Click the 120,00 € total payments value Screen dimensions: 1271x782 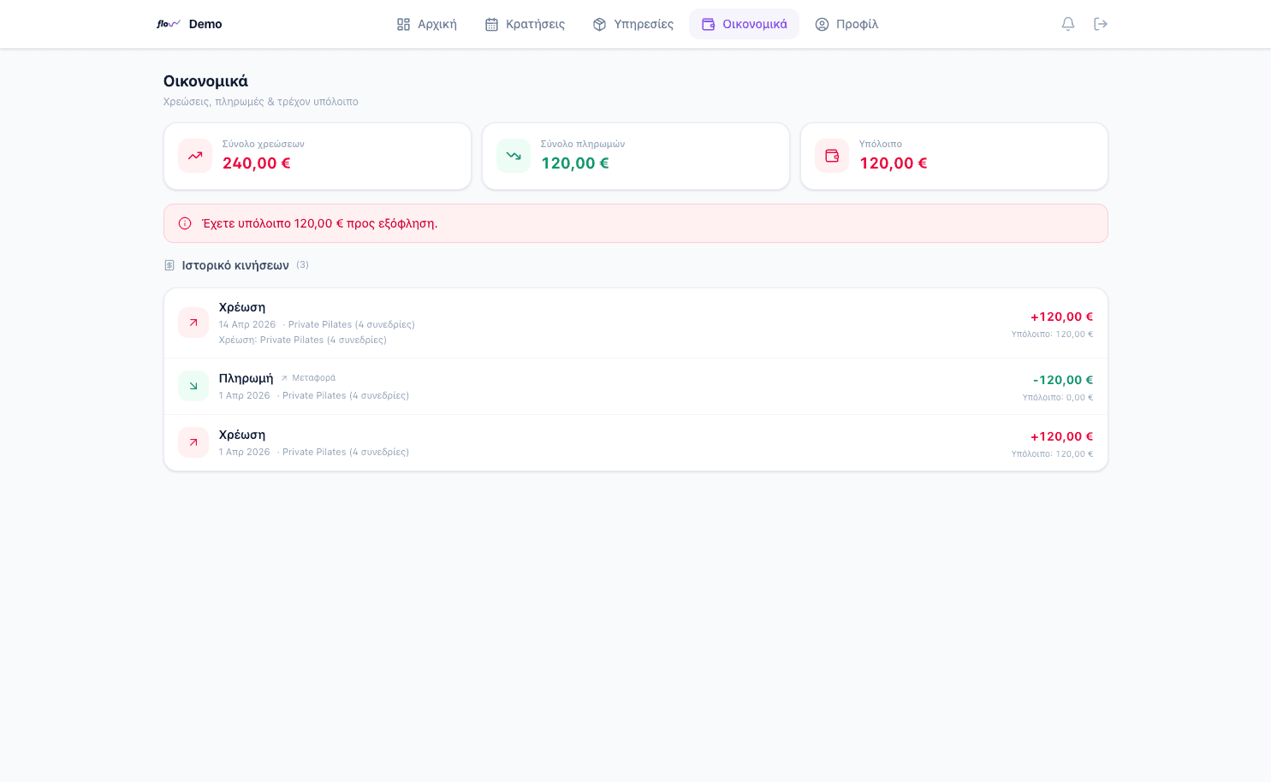tap(575, 163)
